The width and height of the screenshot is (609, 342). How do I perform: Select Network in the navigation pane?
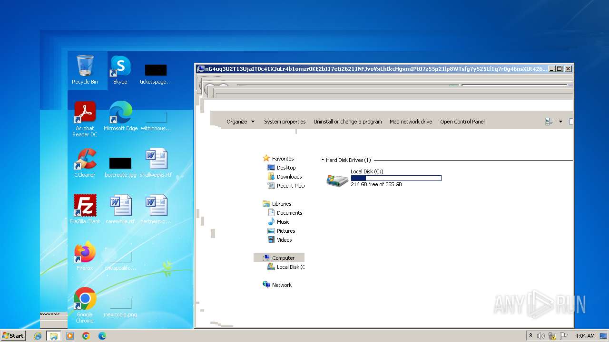pyautogui.click(x=282, y=285)
